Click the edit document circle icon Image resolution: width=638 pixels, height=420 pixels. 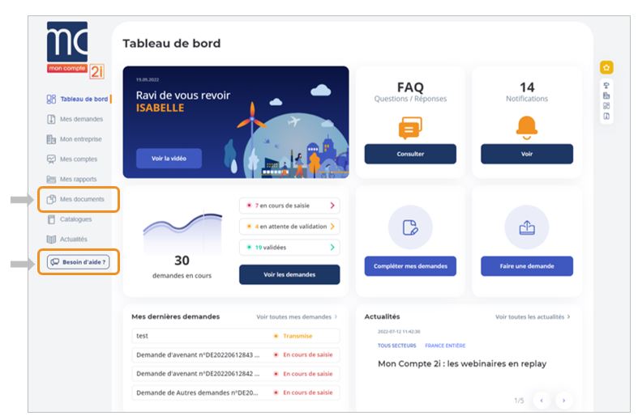[x=409, y=227]
